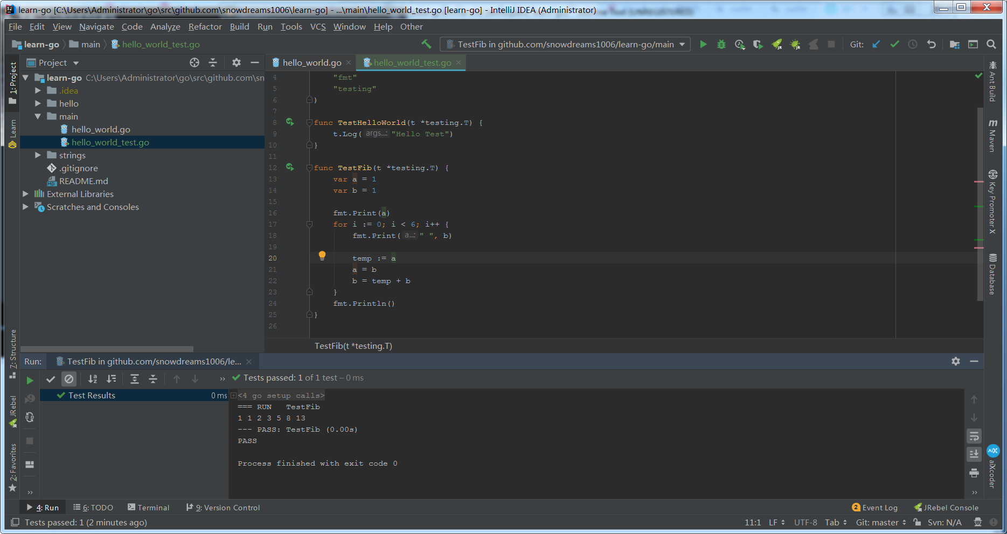Image resolution: width=1007 pixels, height=534 pixels.
Task: Toggle Show Passed tests checkmark
Action: tap(51, 379)
